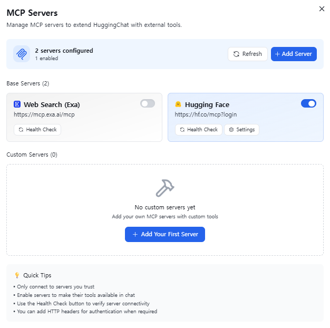This screenshot has height=328, width=330.
Task: Click the 'Custom Servers (0)' heading
Action: 32,155
